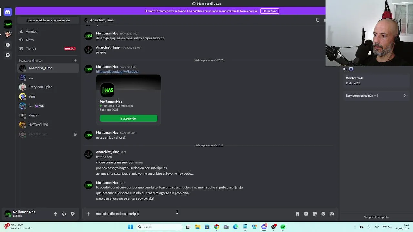Open OBS Studio from taskbar

pyautogui.click(x=274, y=227)
